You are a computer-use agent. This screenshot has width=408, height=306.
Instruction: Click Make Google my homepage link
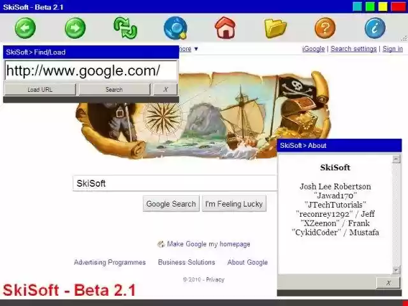click(208, 244)
